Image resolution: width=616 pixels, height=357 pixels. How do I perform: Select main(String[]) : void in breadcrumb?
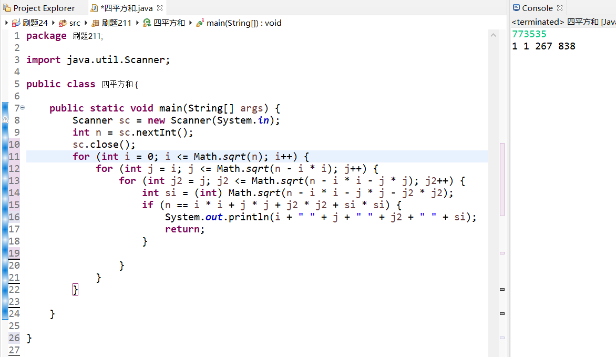click(x=244, y=23)
